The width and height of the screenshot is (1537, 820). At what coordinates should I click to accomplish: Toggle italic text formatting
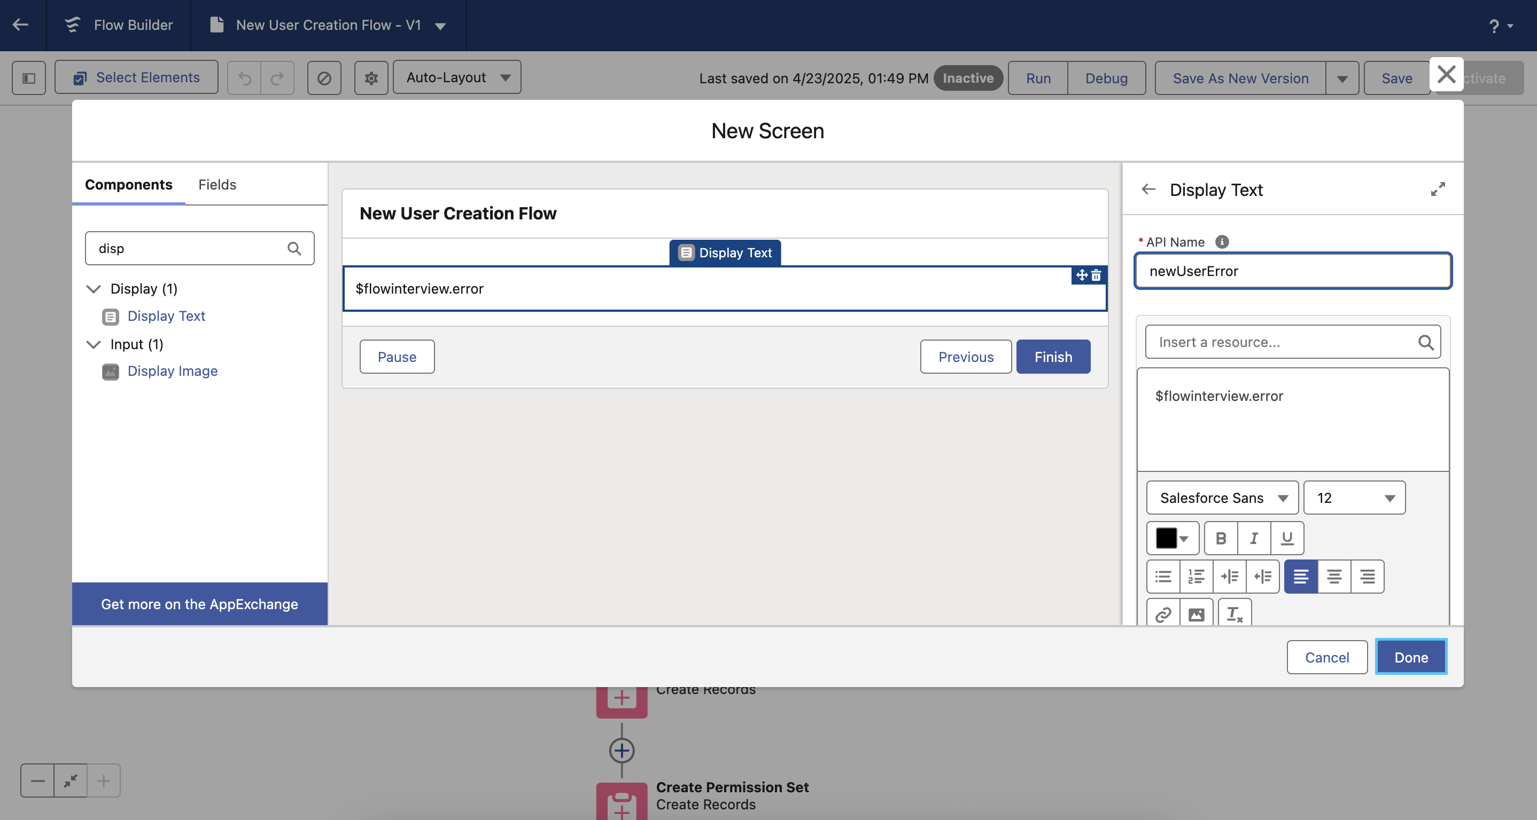point(1254,538)
